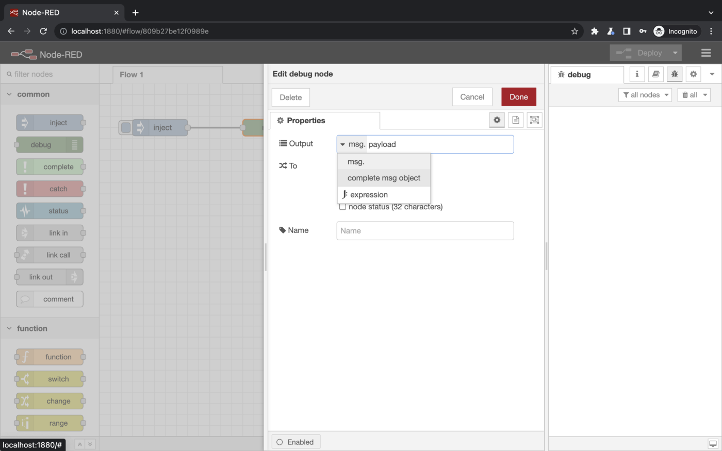Screen dimensions: 722x451
Task: Toggle the Enabled node state
Action: point(296,442)
